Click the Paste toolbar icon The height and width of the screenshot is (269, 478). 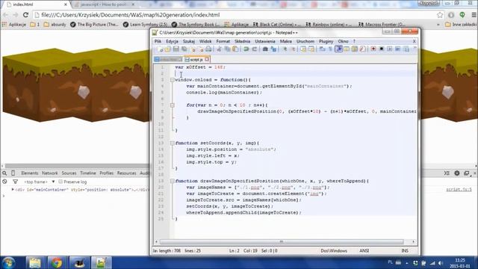[235, 49]
